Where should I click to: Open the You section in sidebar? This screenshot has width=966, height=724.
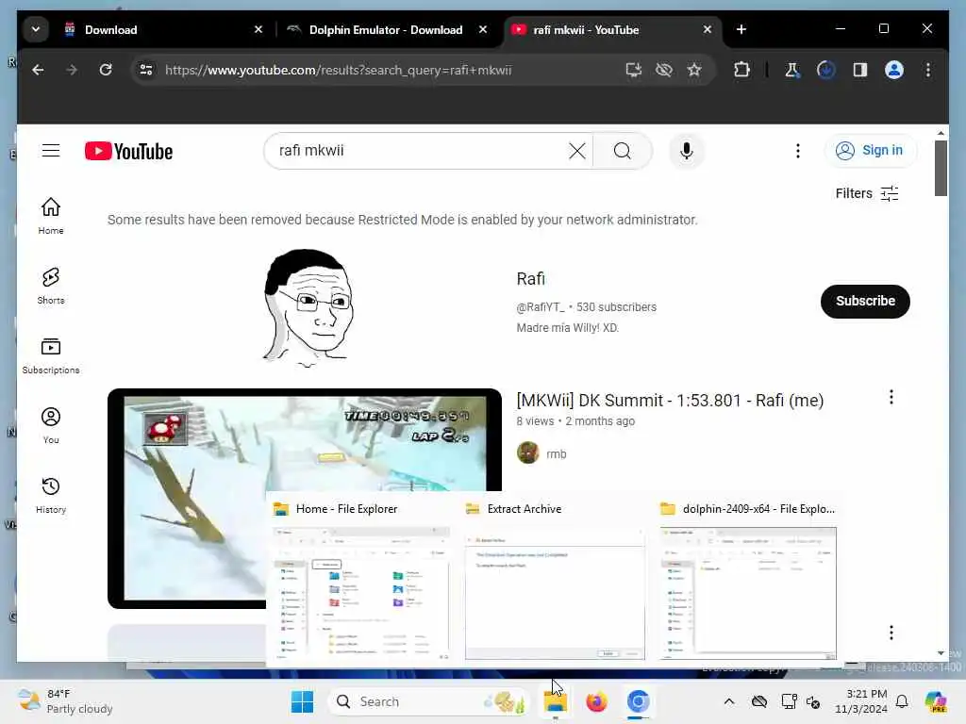click(x=51, y=425)
